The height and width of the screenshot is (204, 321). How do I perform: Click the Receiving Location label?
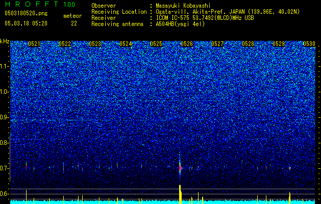119,12
